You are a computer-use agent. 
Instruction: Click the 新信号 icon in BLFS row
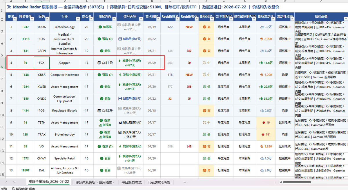pos(120,39)
